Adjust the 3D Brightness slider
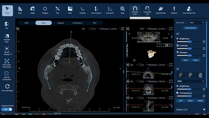Viewport: 209px width, 118px height. [189, 89]
